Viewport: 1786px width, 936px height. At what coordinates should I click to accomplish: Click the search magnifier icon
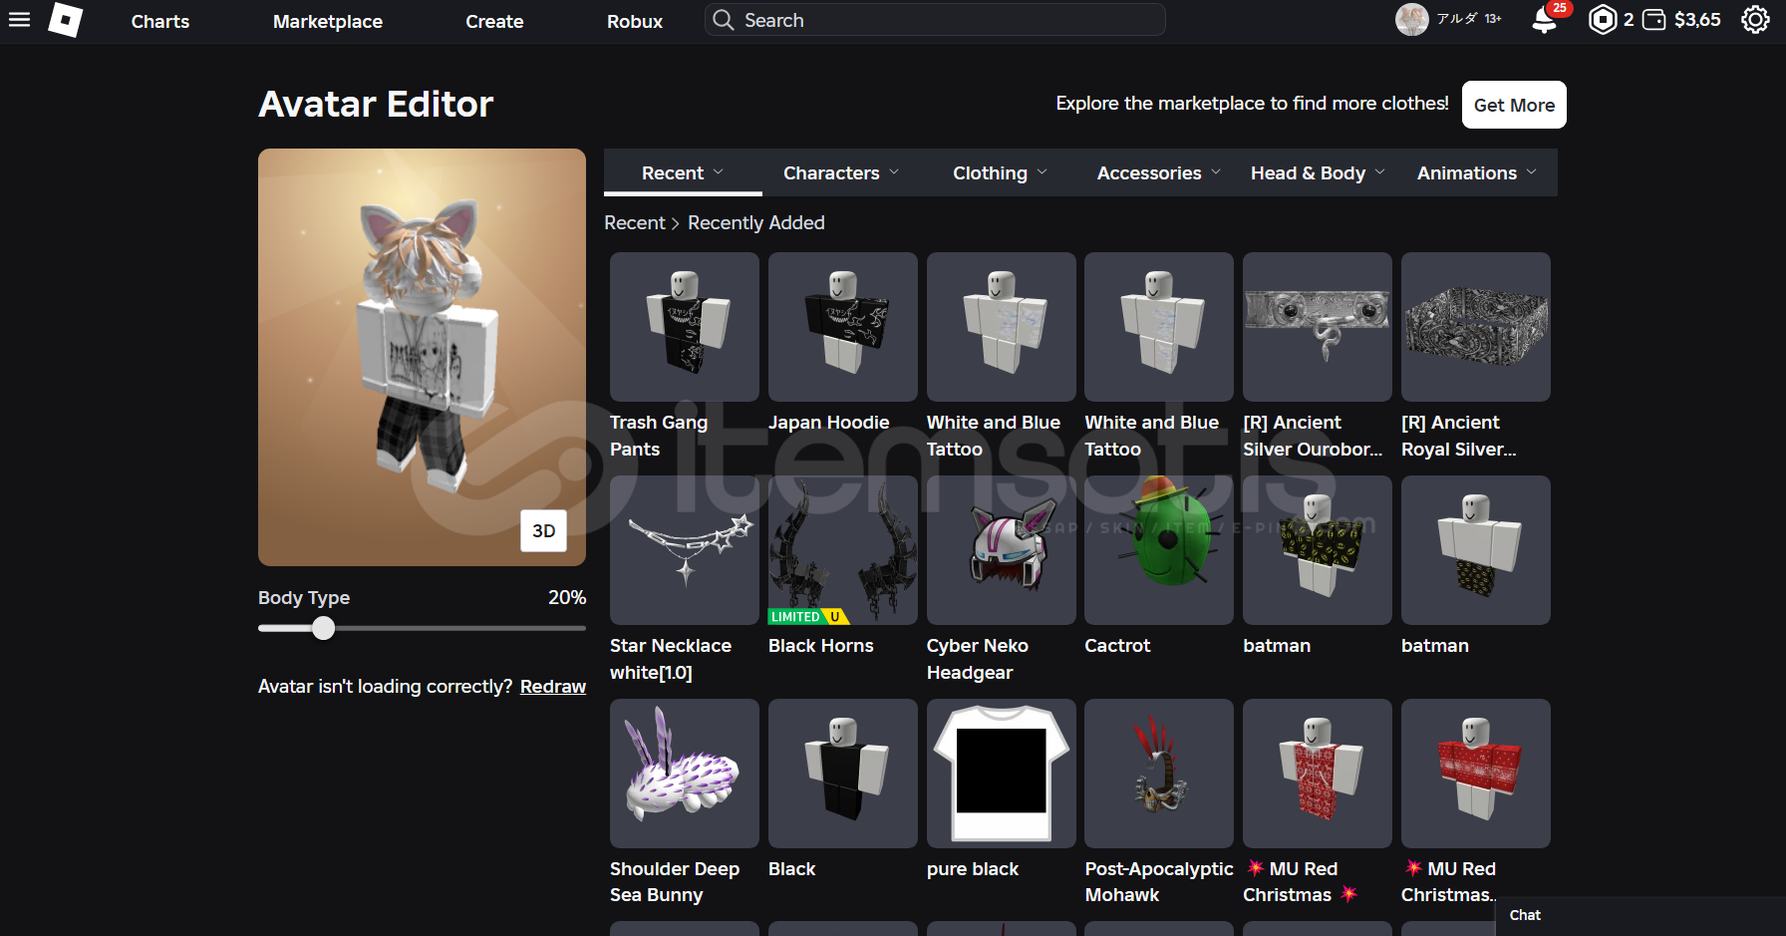pos(724,20)
